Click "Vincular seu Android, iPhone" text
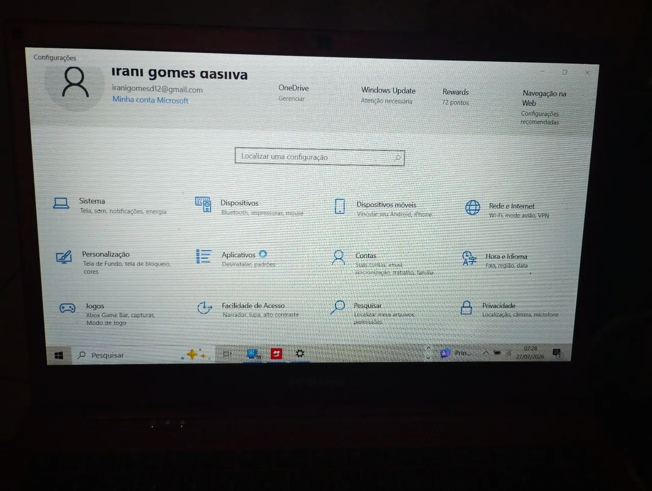This screenshot has height=491, width=652. (394, 214)
